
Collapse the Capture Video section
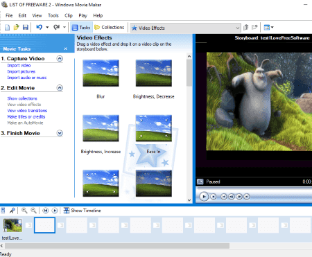pos(60,59)
